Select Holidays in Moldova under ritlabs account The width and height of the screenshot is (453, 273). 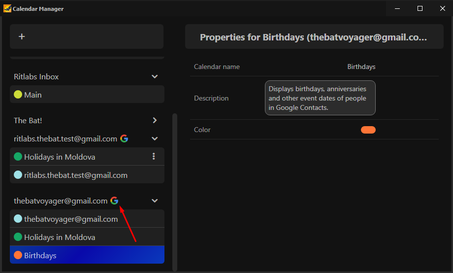87,156
